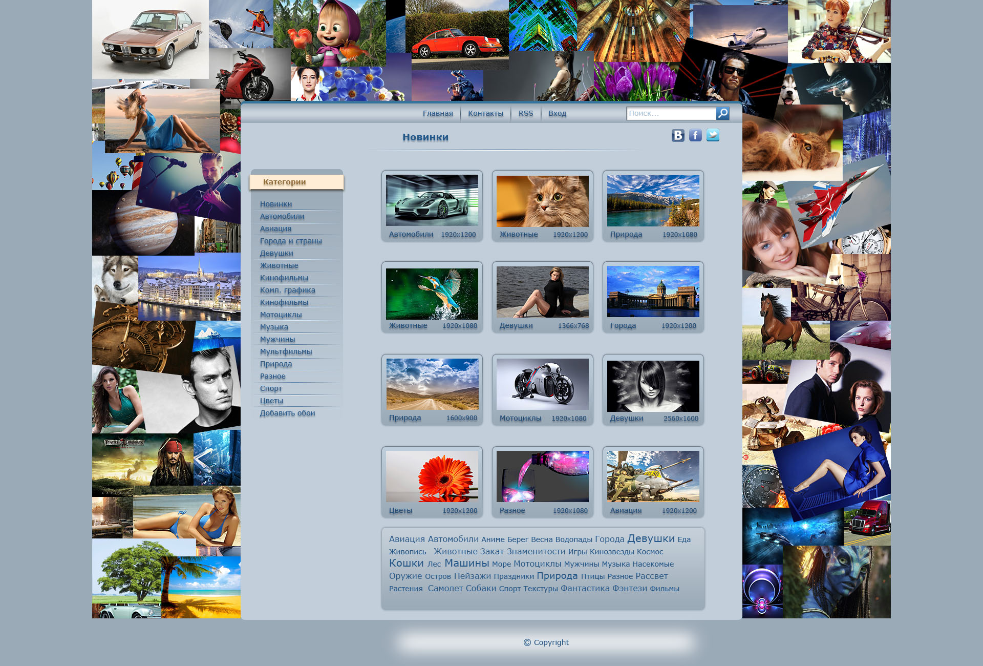Select Мультфильмы category in sidebar
The image size is (983, 666).
(x=286, y=351)
